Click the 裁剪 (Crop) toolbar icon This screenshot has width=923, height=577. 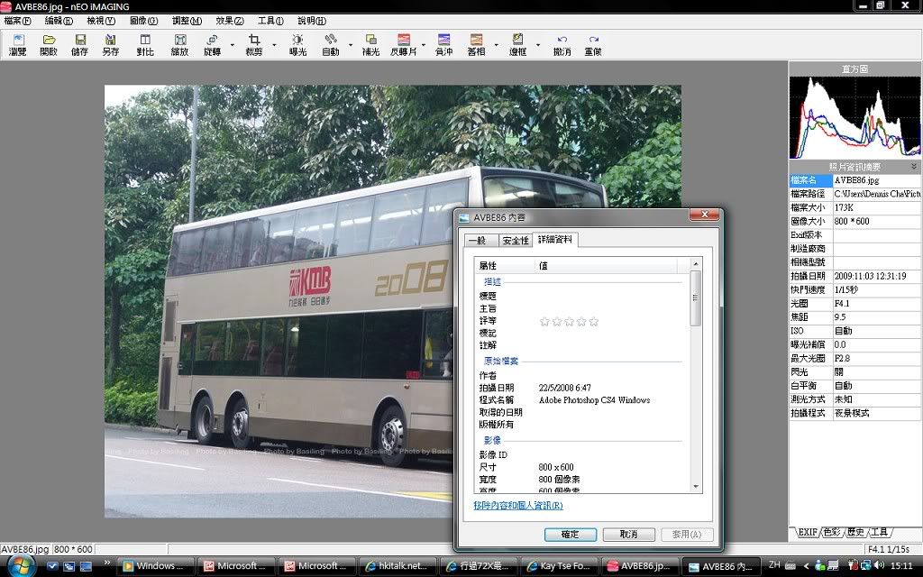point(253,45)
